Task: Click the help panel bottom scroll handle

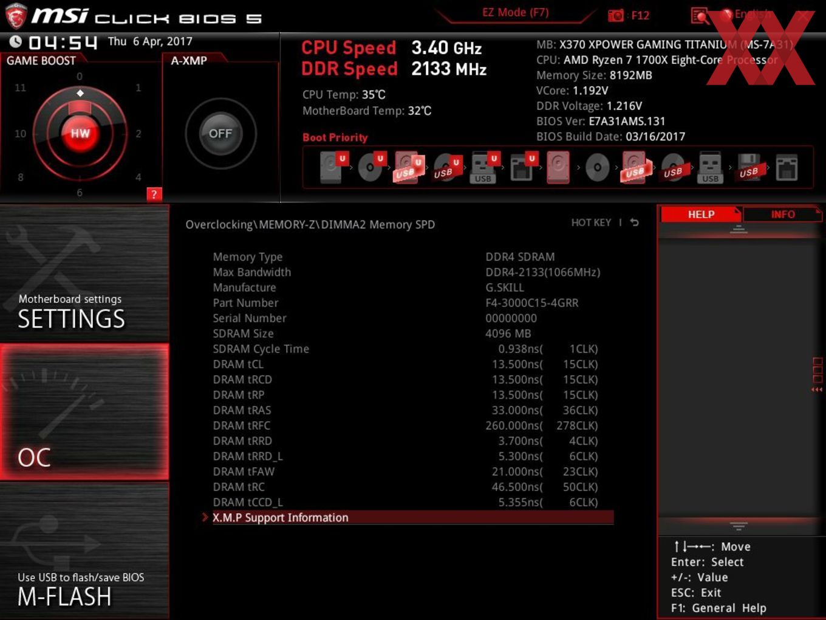Action: 739,526
